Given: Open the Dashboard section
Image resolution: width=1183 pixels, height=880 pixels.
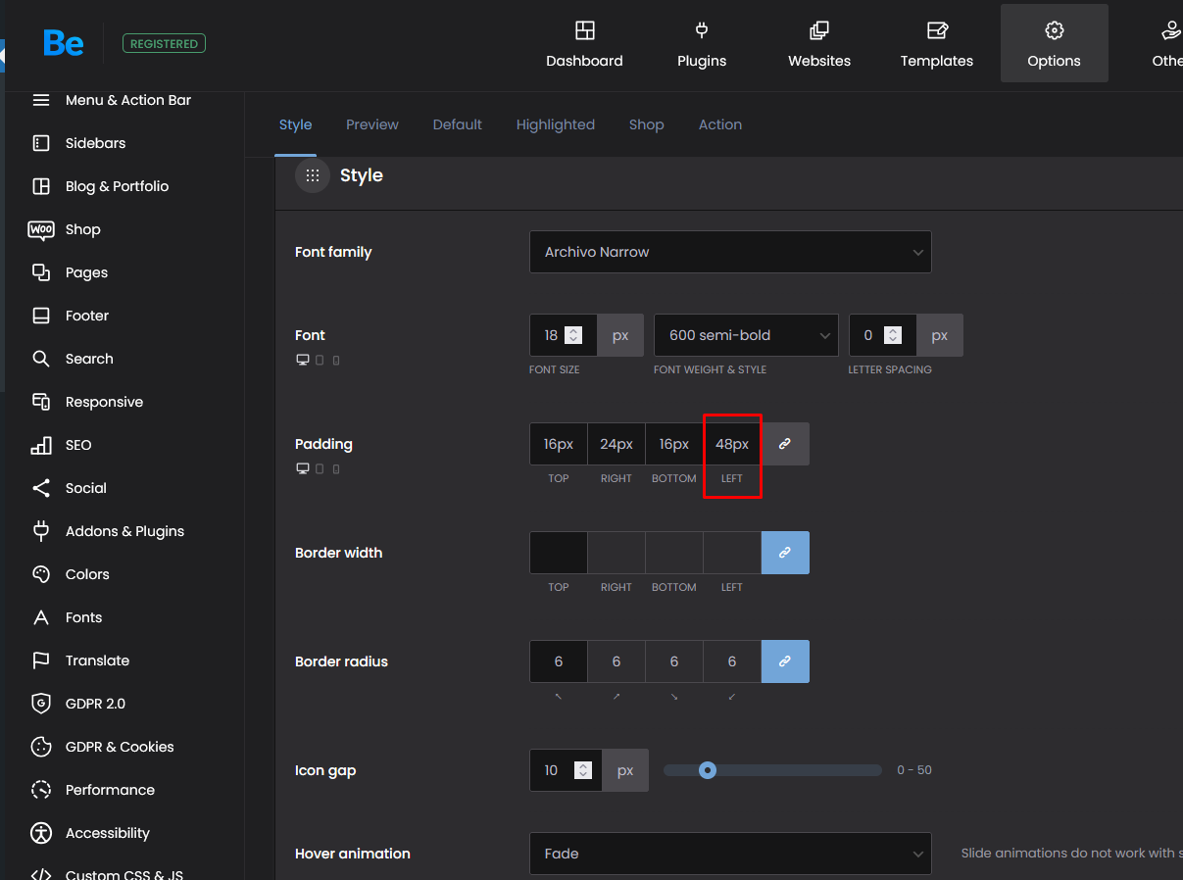Looking at the screenshot, I should tap(584, 44).
